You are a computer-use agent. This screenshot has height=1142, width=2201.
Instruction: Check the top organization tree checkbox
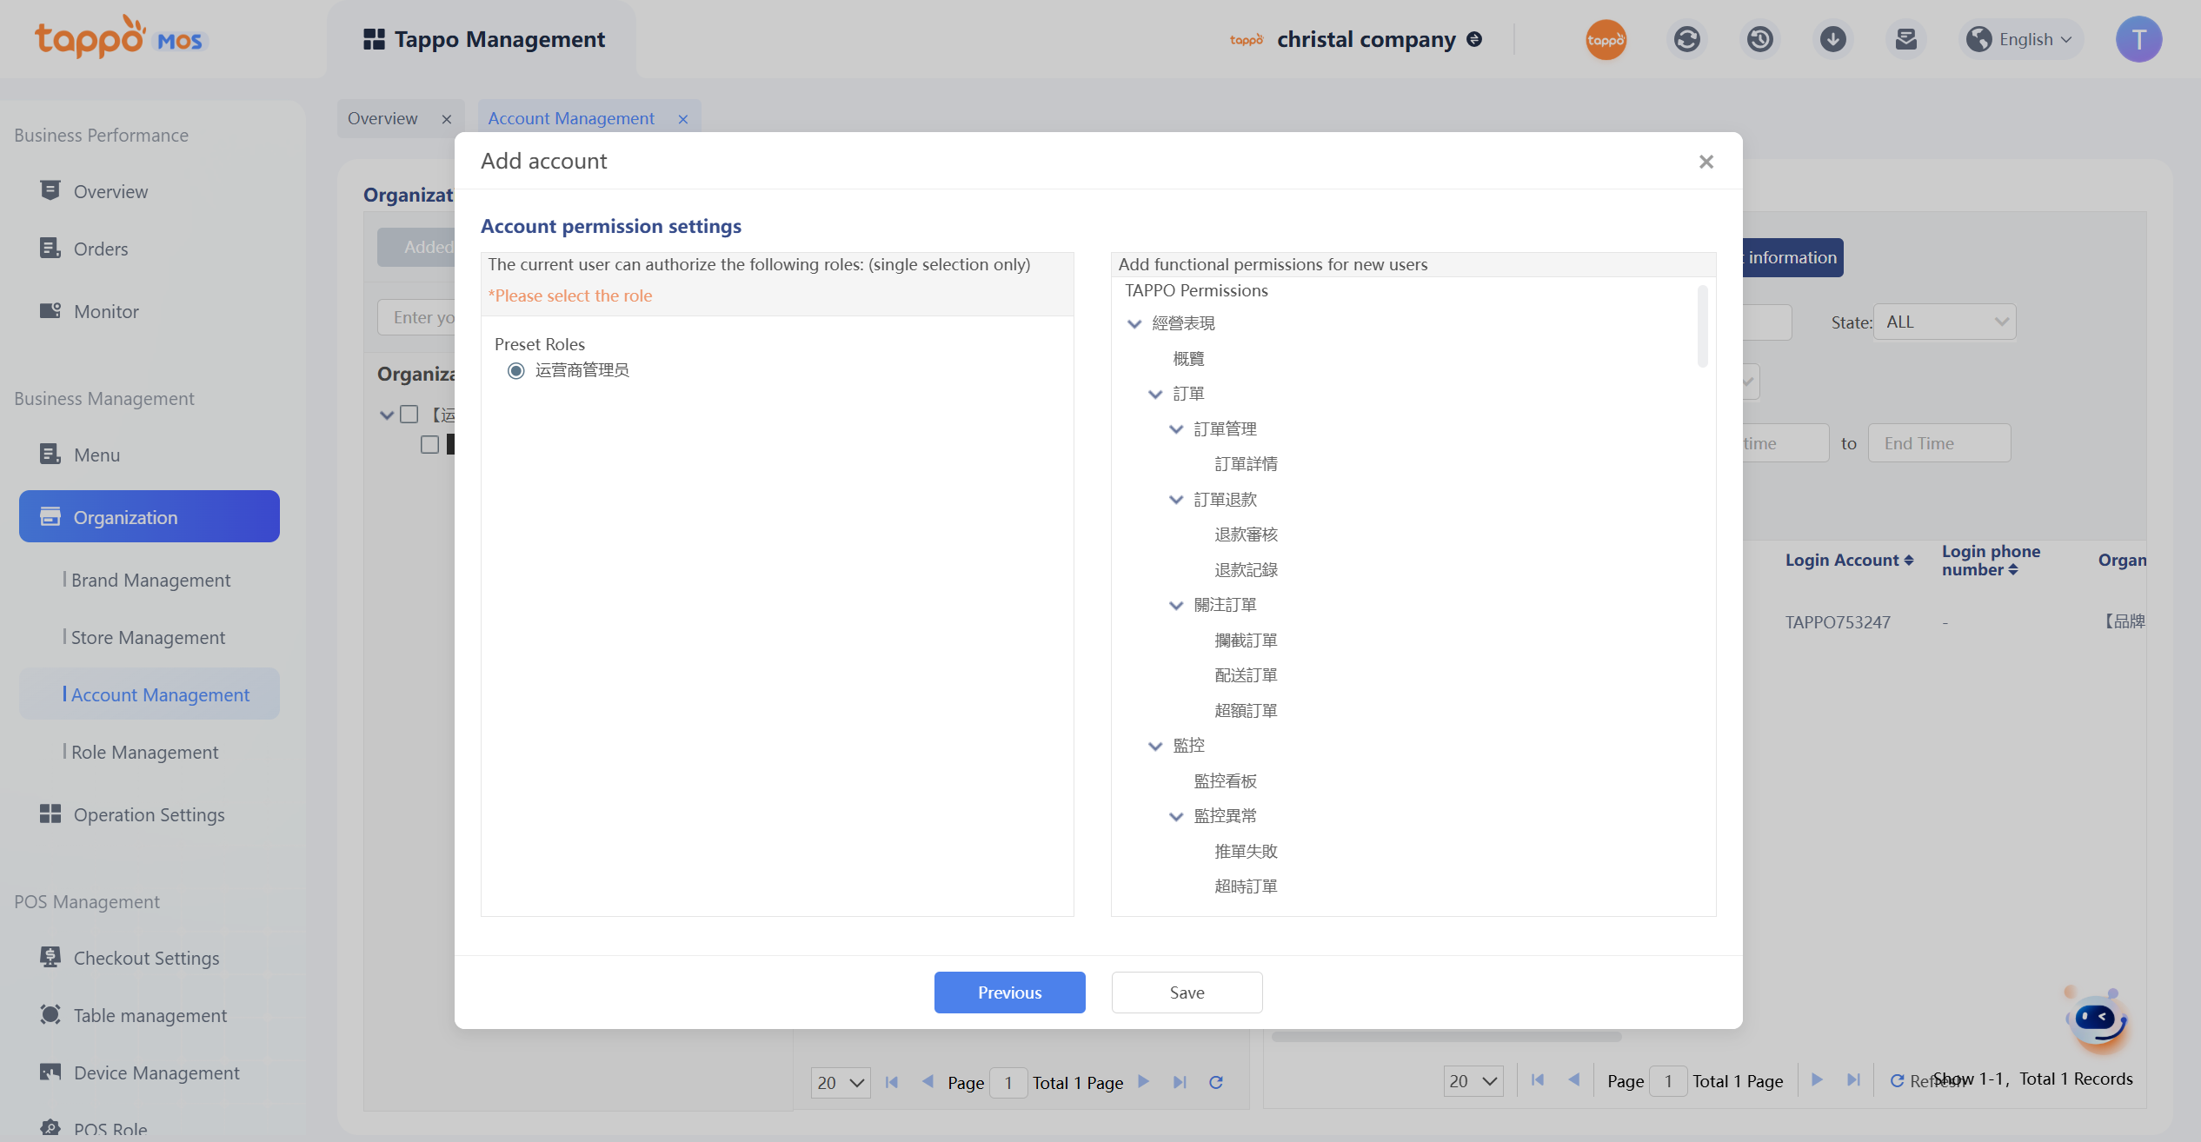(409, 415)
